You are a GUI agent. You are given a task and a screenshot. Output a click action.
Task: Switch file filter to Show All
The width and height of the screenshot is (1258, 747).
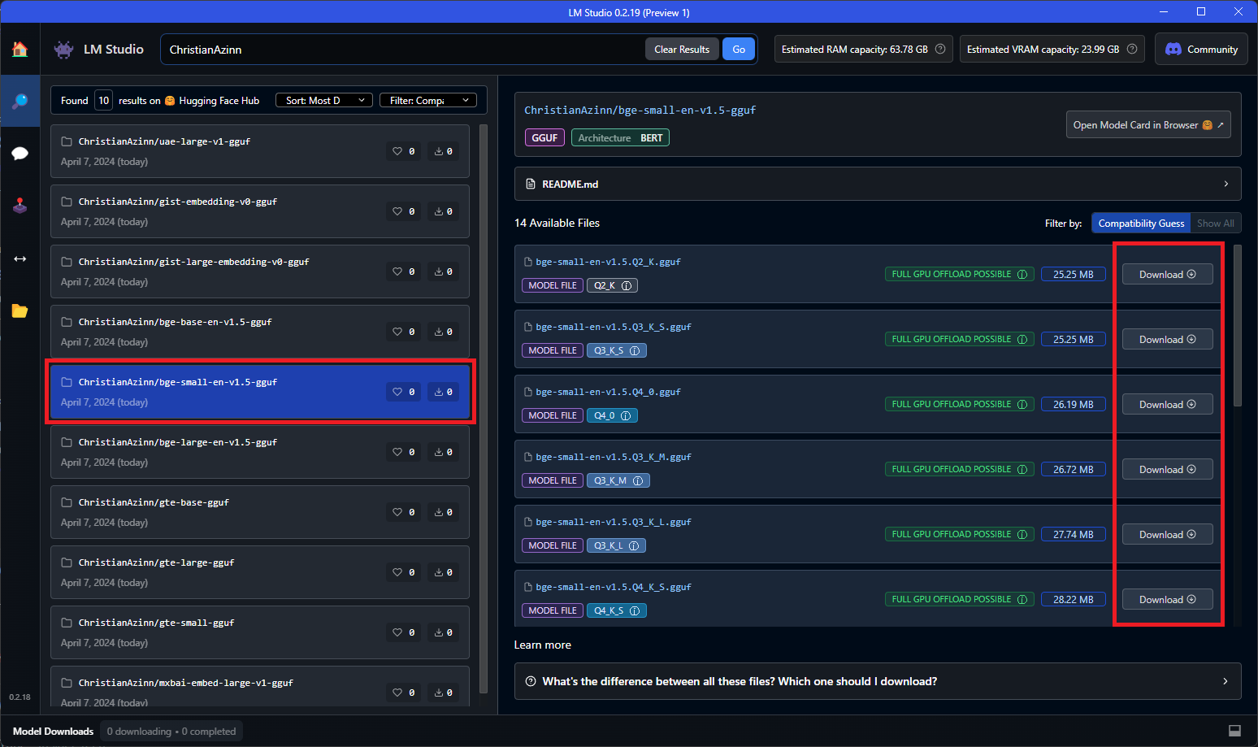[x=1215, y=224]
